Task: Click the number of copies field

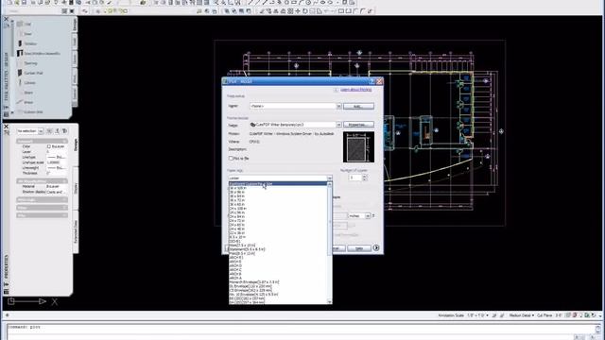Action: [355, 178]
